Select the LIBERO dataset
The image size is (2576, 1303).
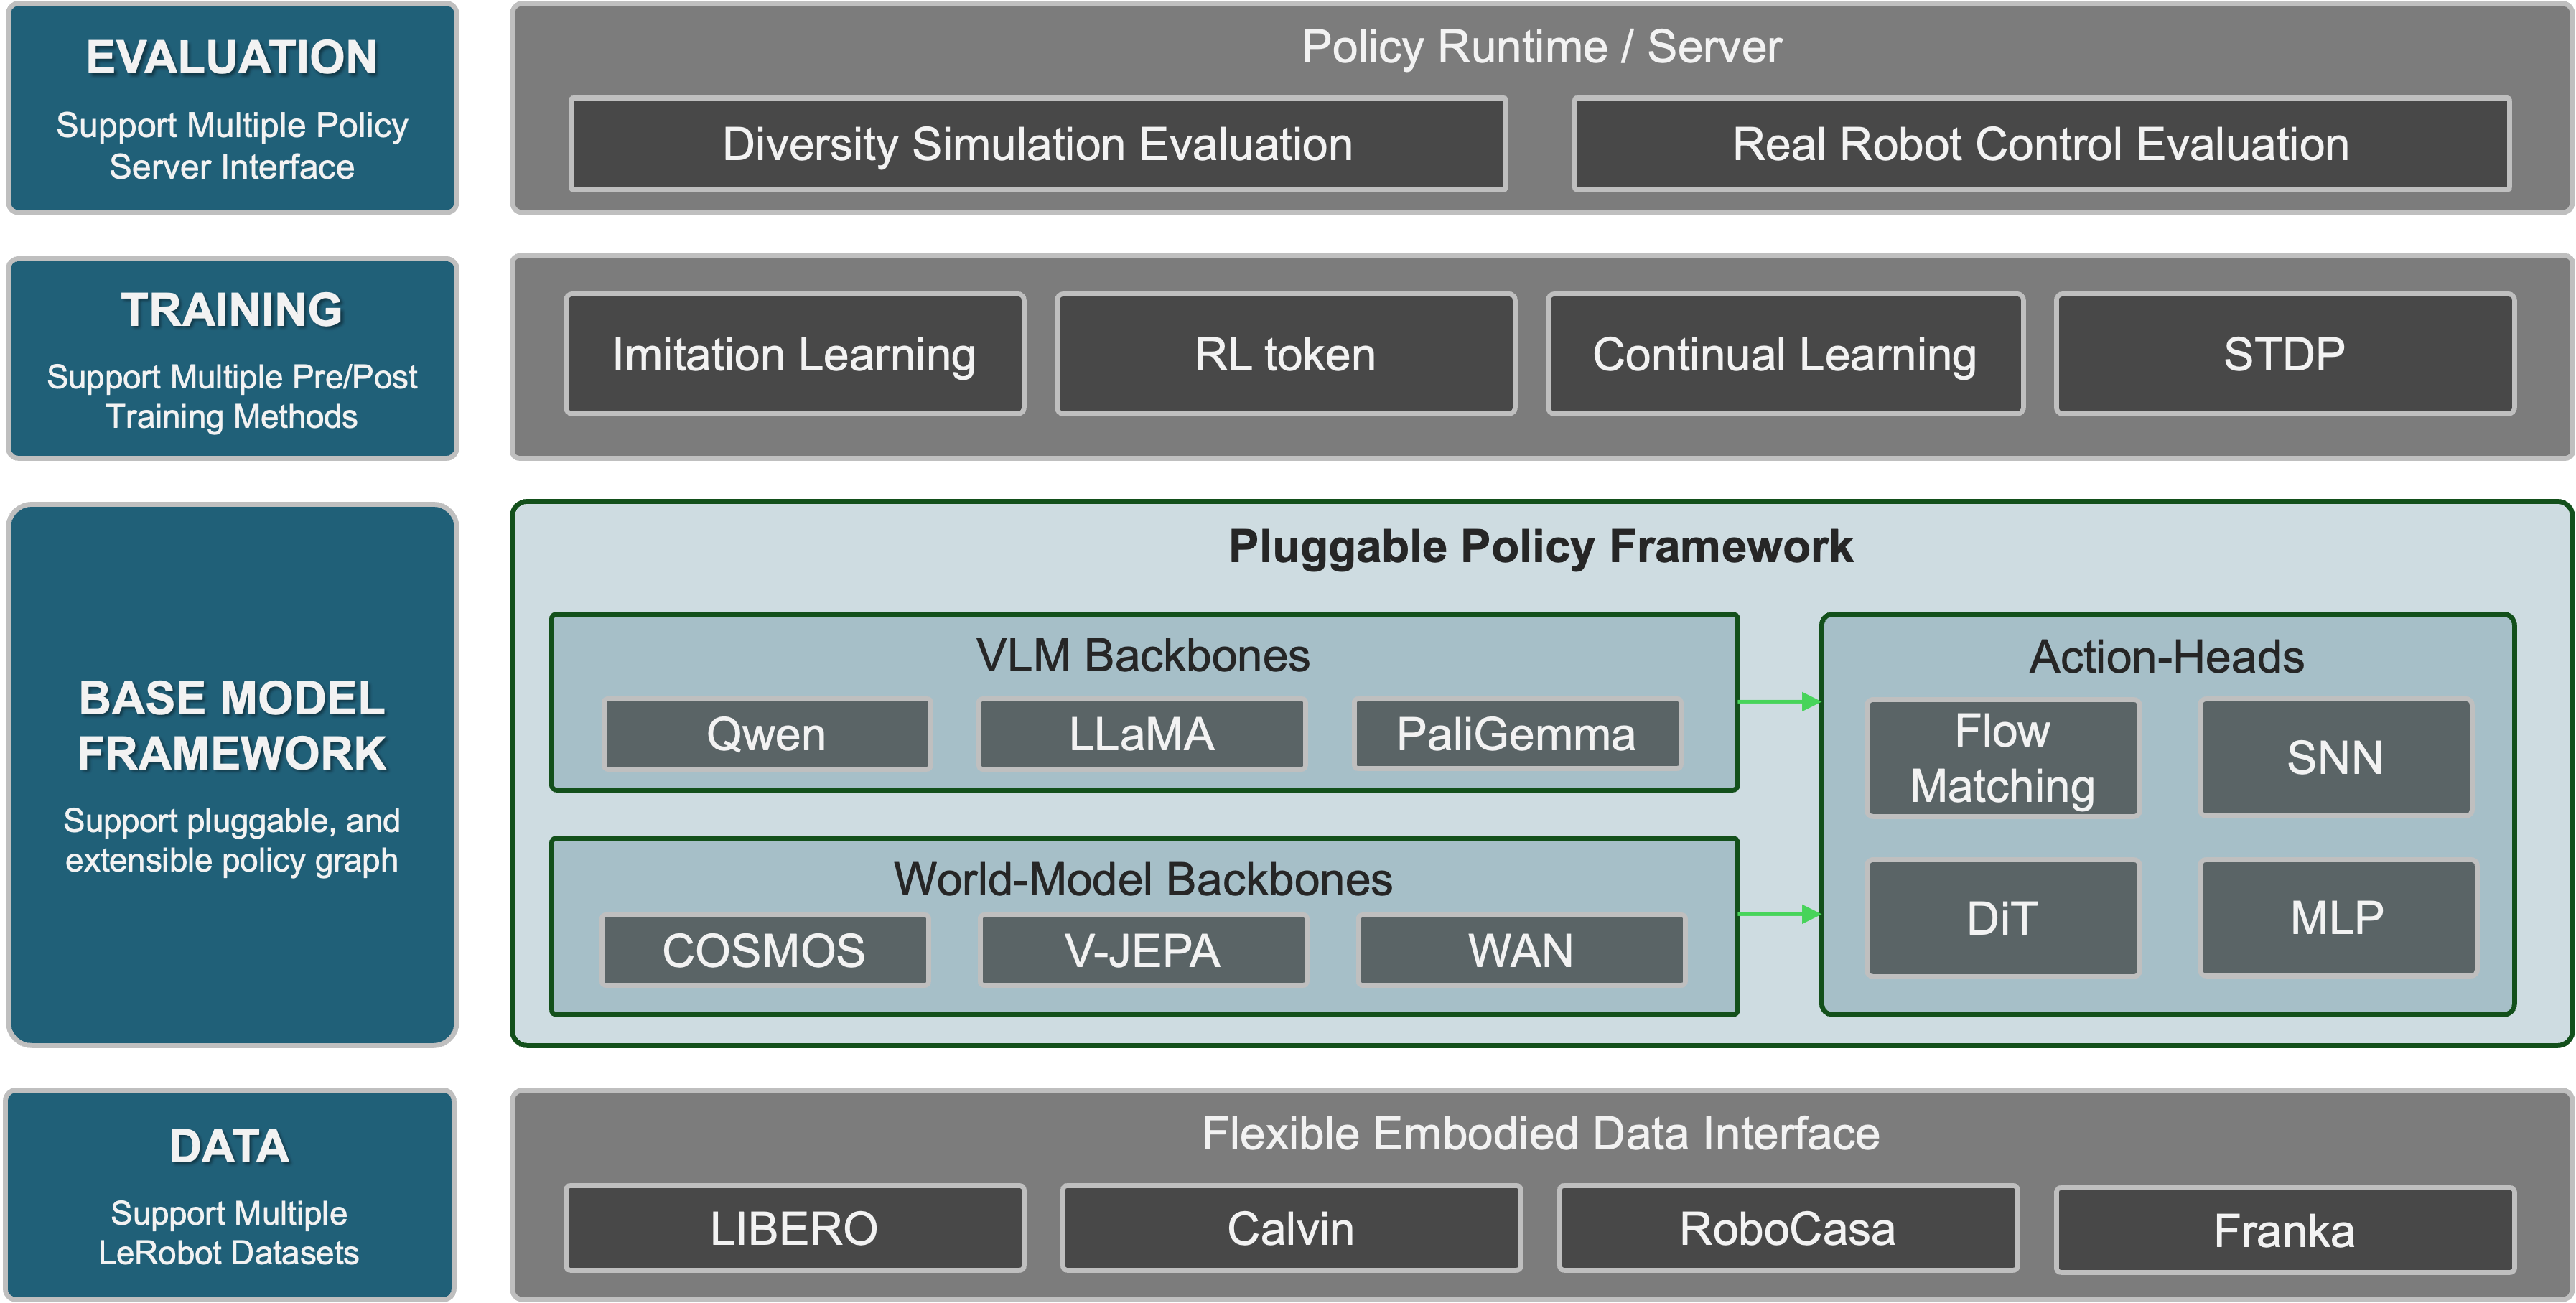794,1228
